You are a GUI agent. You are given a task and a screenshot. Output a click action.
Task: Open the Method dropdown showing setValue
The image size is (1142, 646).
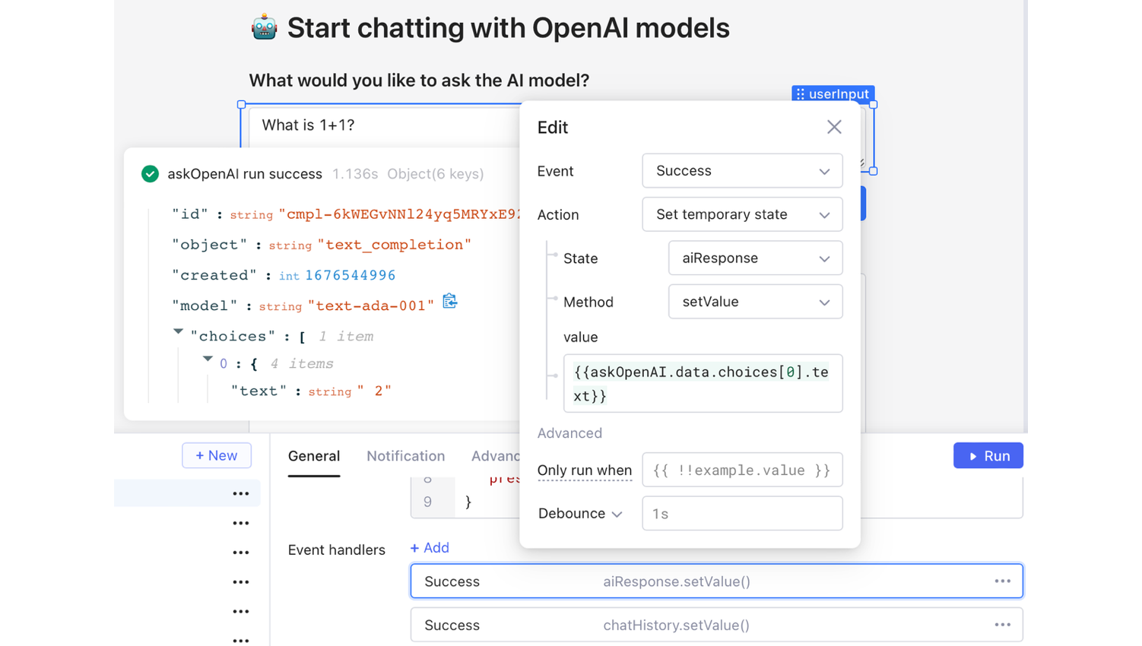tap(754, 301)
